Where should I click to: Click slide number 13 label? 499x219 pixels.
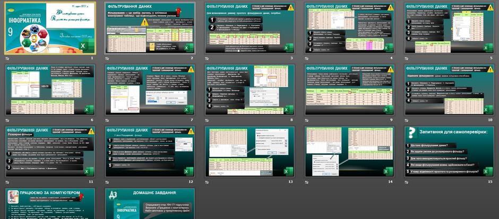(291, 181)
